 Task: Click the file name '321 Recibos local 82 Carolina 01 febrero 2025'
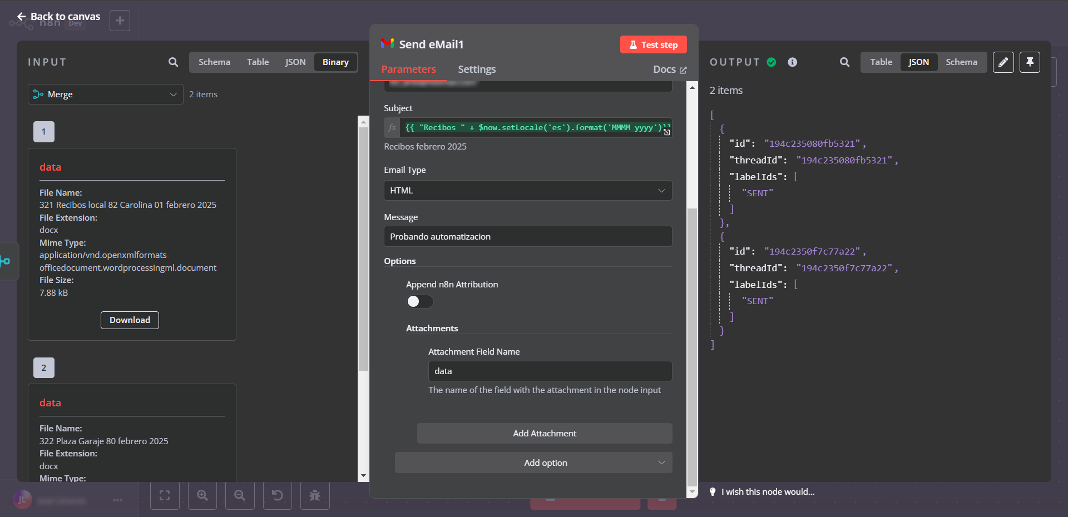128,205
